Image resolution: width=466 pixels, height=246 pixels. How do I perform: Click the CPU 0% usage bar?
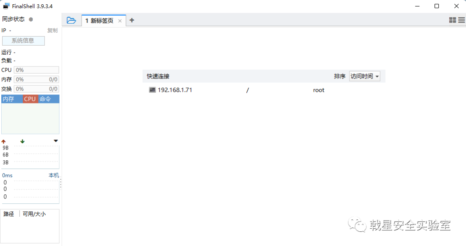[36, 70]
